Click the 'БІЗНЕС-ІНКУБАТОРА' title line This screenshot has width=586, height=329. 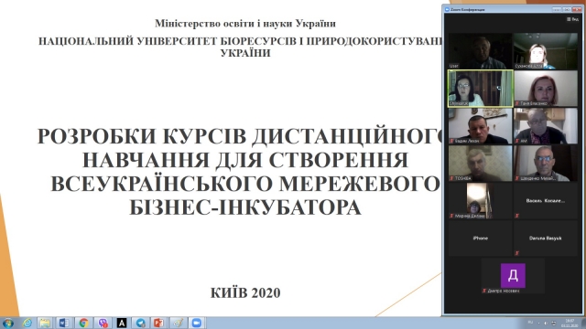245,207
